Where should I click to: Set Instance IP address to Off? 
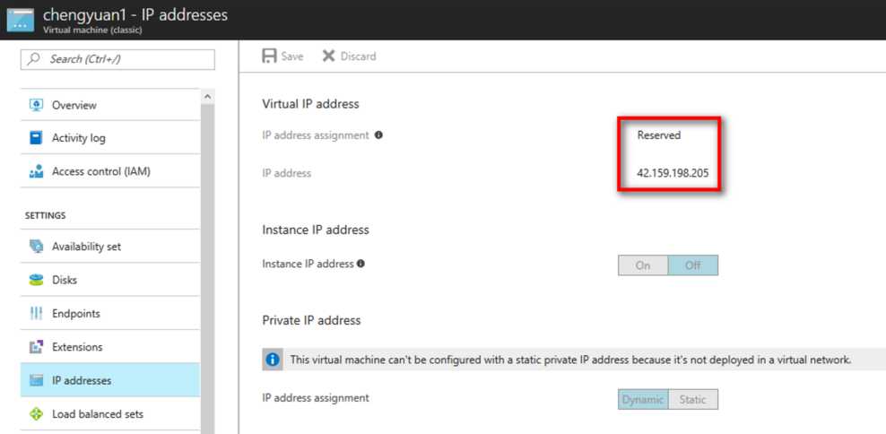[x=693, y=265]
